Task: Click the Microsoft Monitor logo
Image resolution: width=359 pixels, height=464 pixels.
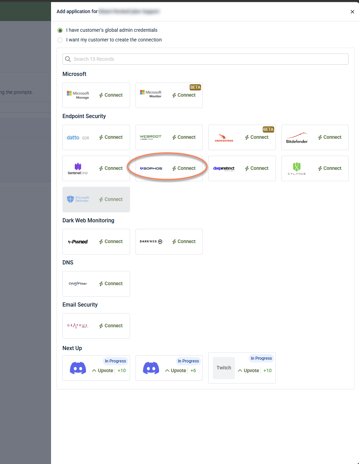Action: click(151, 94)
